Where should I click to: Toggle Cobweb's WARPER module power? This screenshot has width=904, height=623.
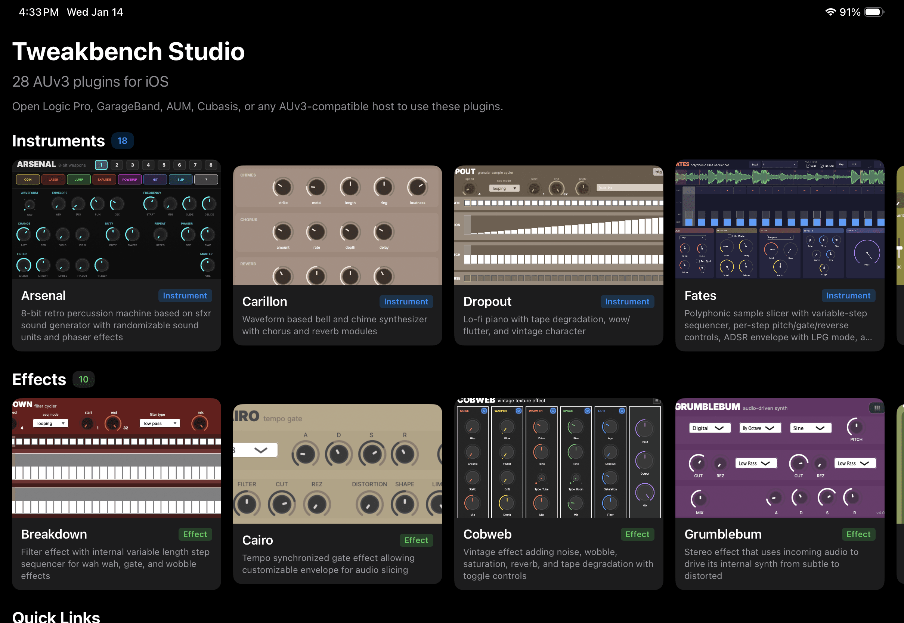point(518,410)
